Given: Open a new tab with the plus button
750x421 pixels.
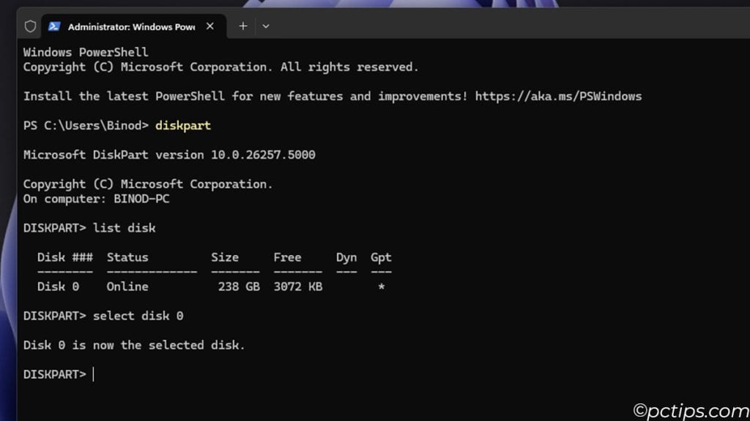Looking at the screenshot, I should 242,26.
